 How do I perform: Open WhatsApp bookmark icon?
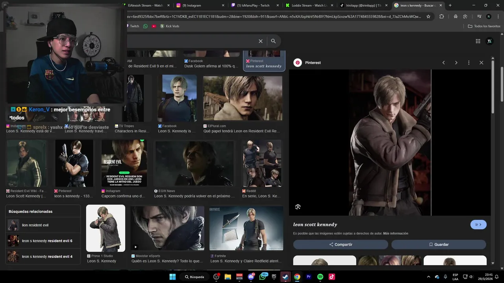(145, 26)
